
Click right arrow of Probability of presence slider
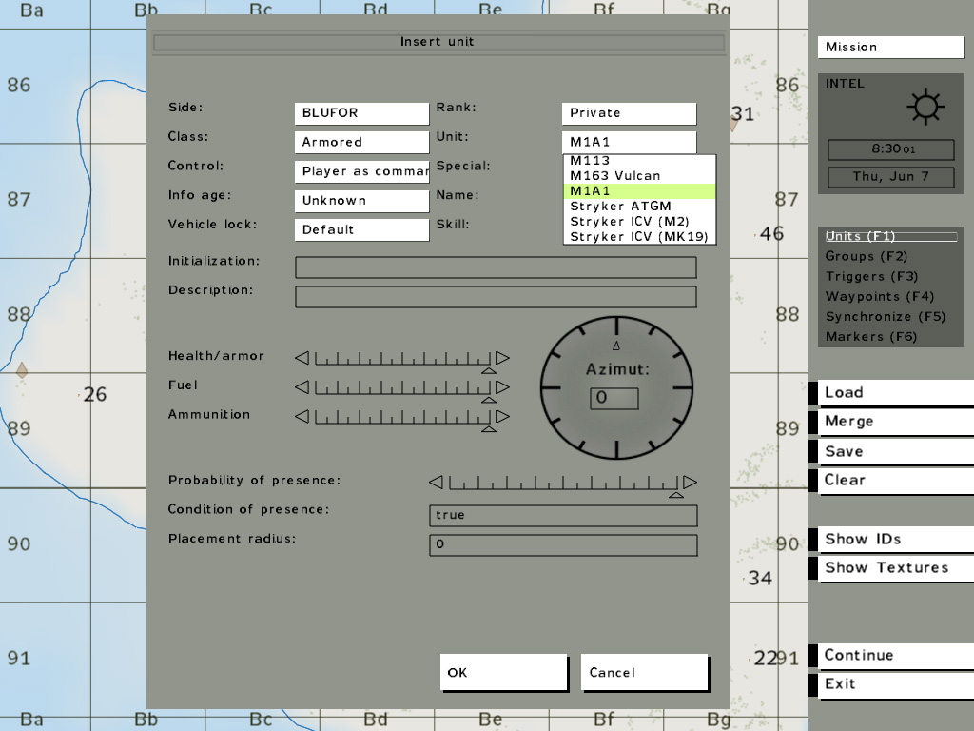(690, 483)
